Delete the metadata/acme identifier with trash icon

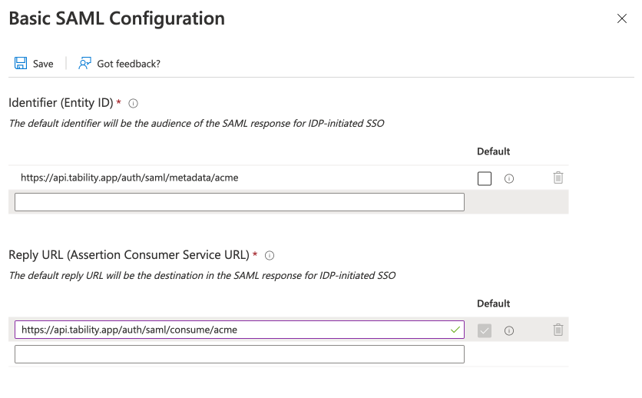pyautogui.click(x=558, y=178)
